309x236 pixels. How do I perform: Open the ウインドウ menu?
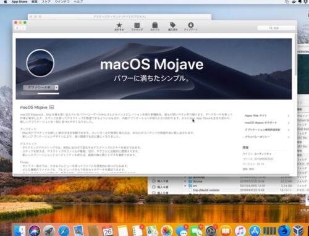[62, 2]
